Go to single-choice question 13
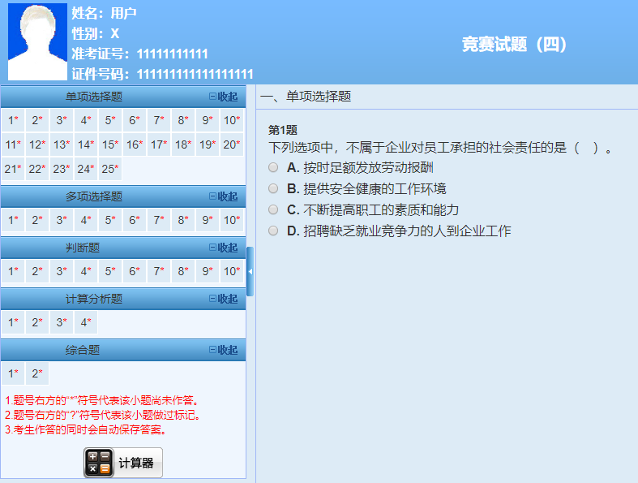 (62, 144)
